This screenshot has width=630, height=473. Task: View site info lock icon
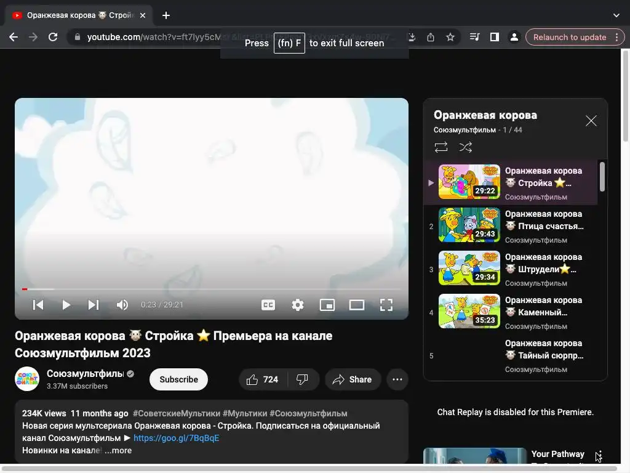(78, 37)
